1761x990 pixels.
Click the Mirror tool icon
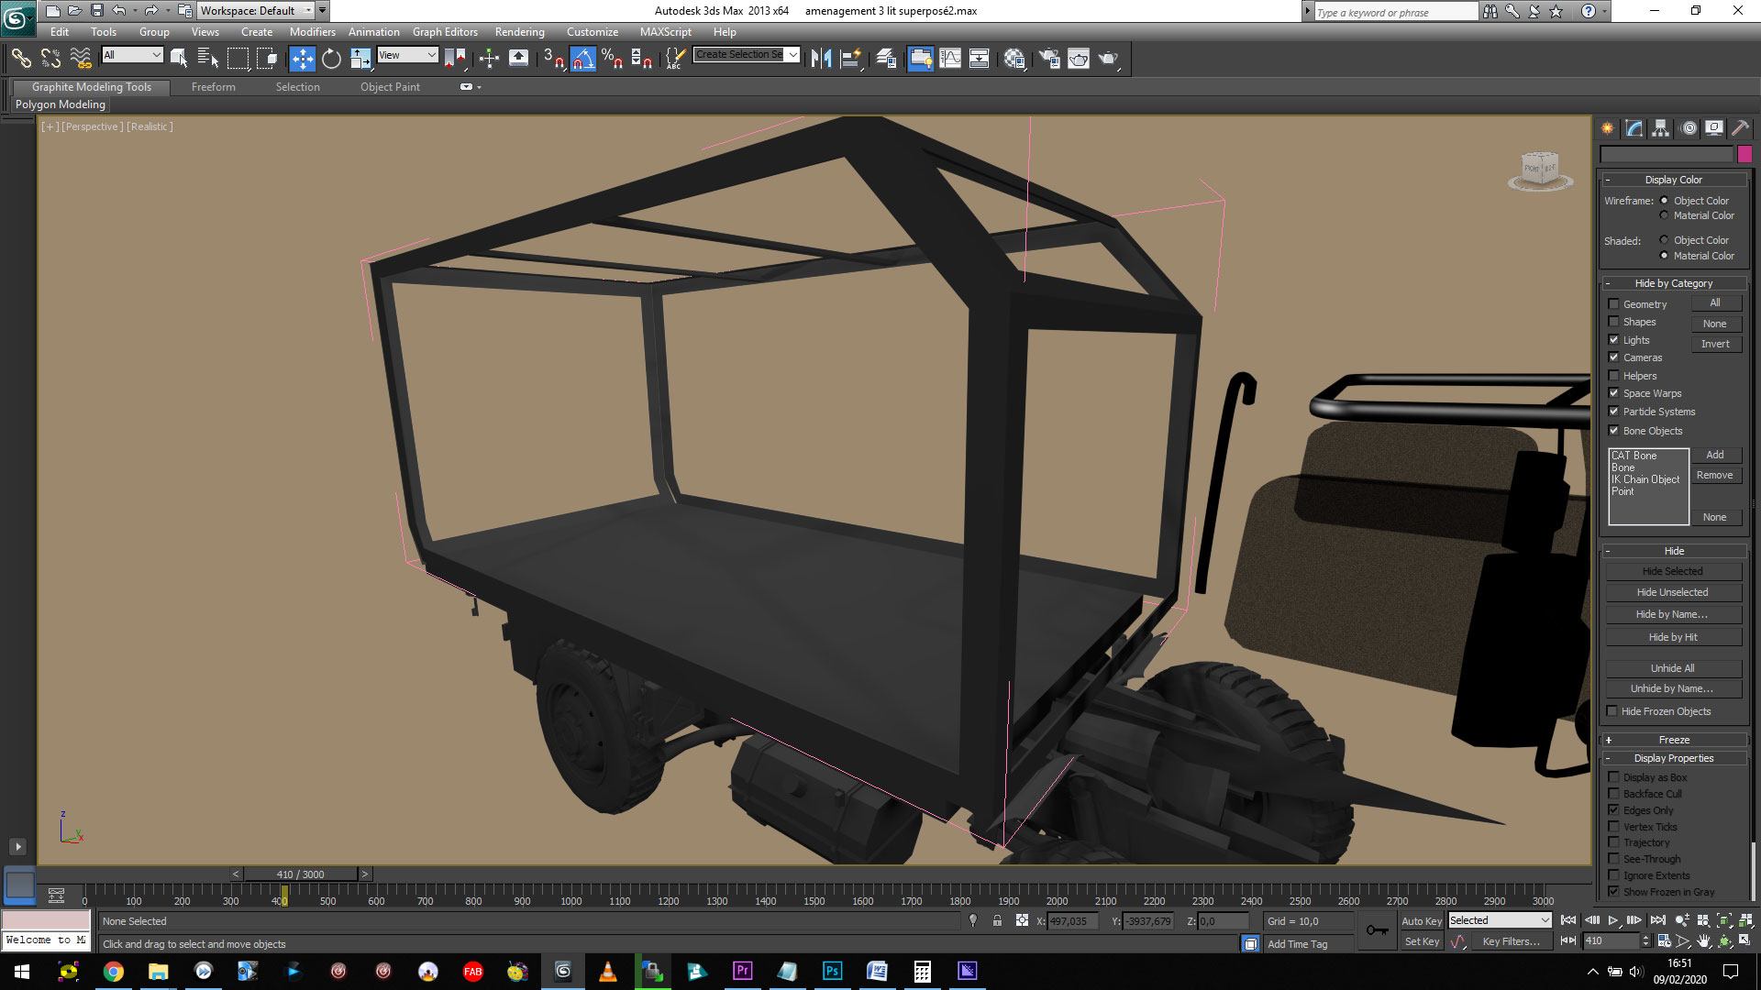[x=821, y=59]
